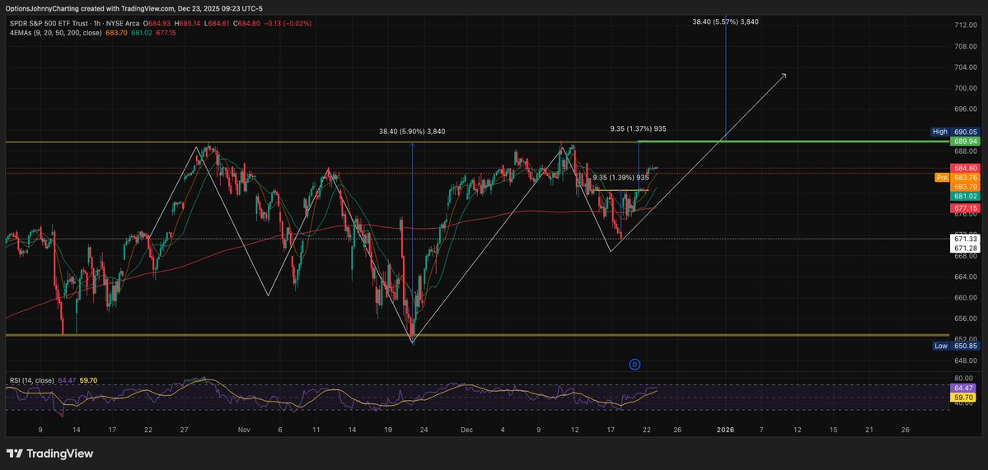Screen dimensions: 988x470
Task: Click 704.00 on the price axis
Action: tap(965, 67)
